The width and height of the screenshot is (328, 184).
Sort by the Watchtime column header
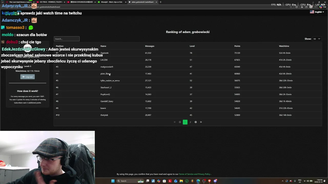pos(284,46)
